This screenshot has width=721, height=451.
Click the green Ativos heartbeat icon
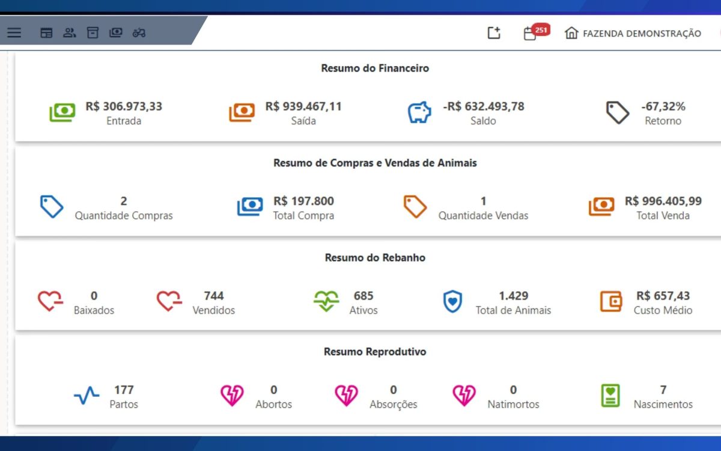(x=326, y=301)
